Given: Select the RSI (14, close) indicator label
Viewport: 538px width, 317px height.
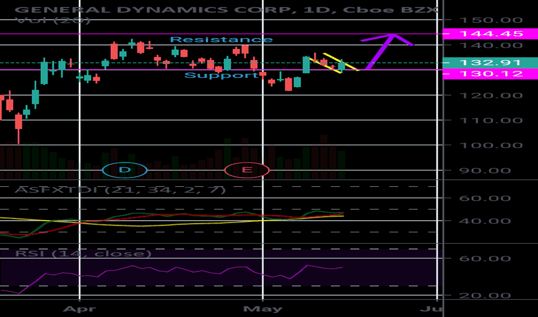Looking at the screenshot, I should [83, 254].
